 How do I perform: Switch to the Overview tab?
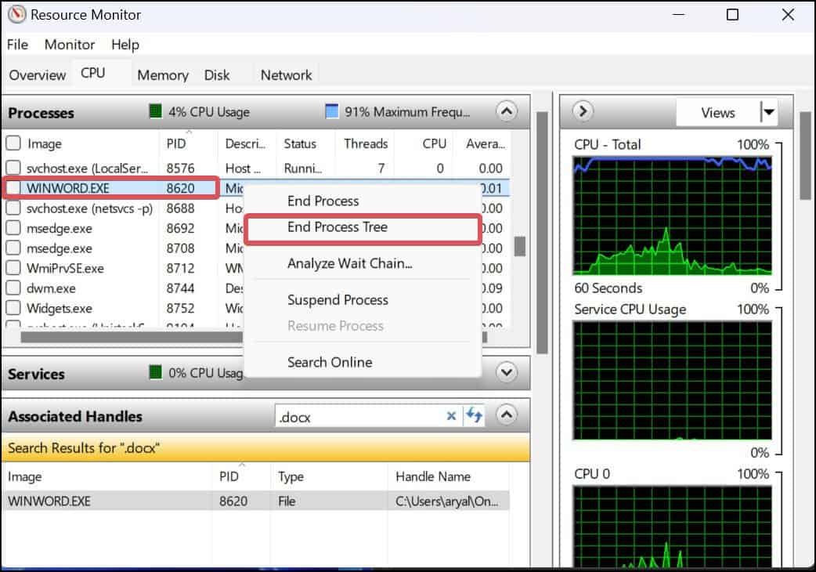(x=38, y=75)
